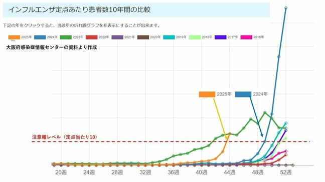Hide the 2025年 line via legend
325x182 pixels.
(20, 37)
